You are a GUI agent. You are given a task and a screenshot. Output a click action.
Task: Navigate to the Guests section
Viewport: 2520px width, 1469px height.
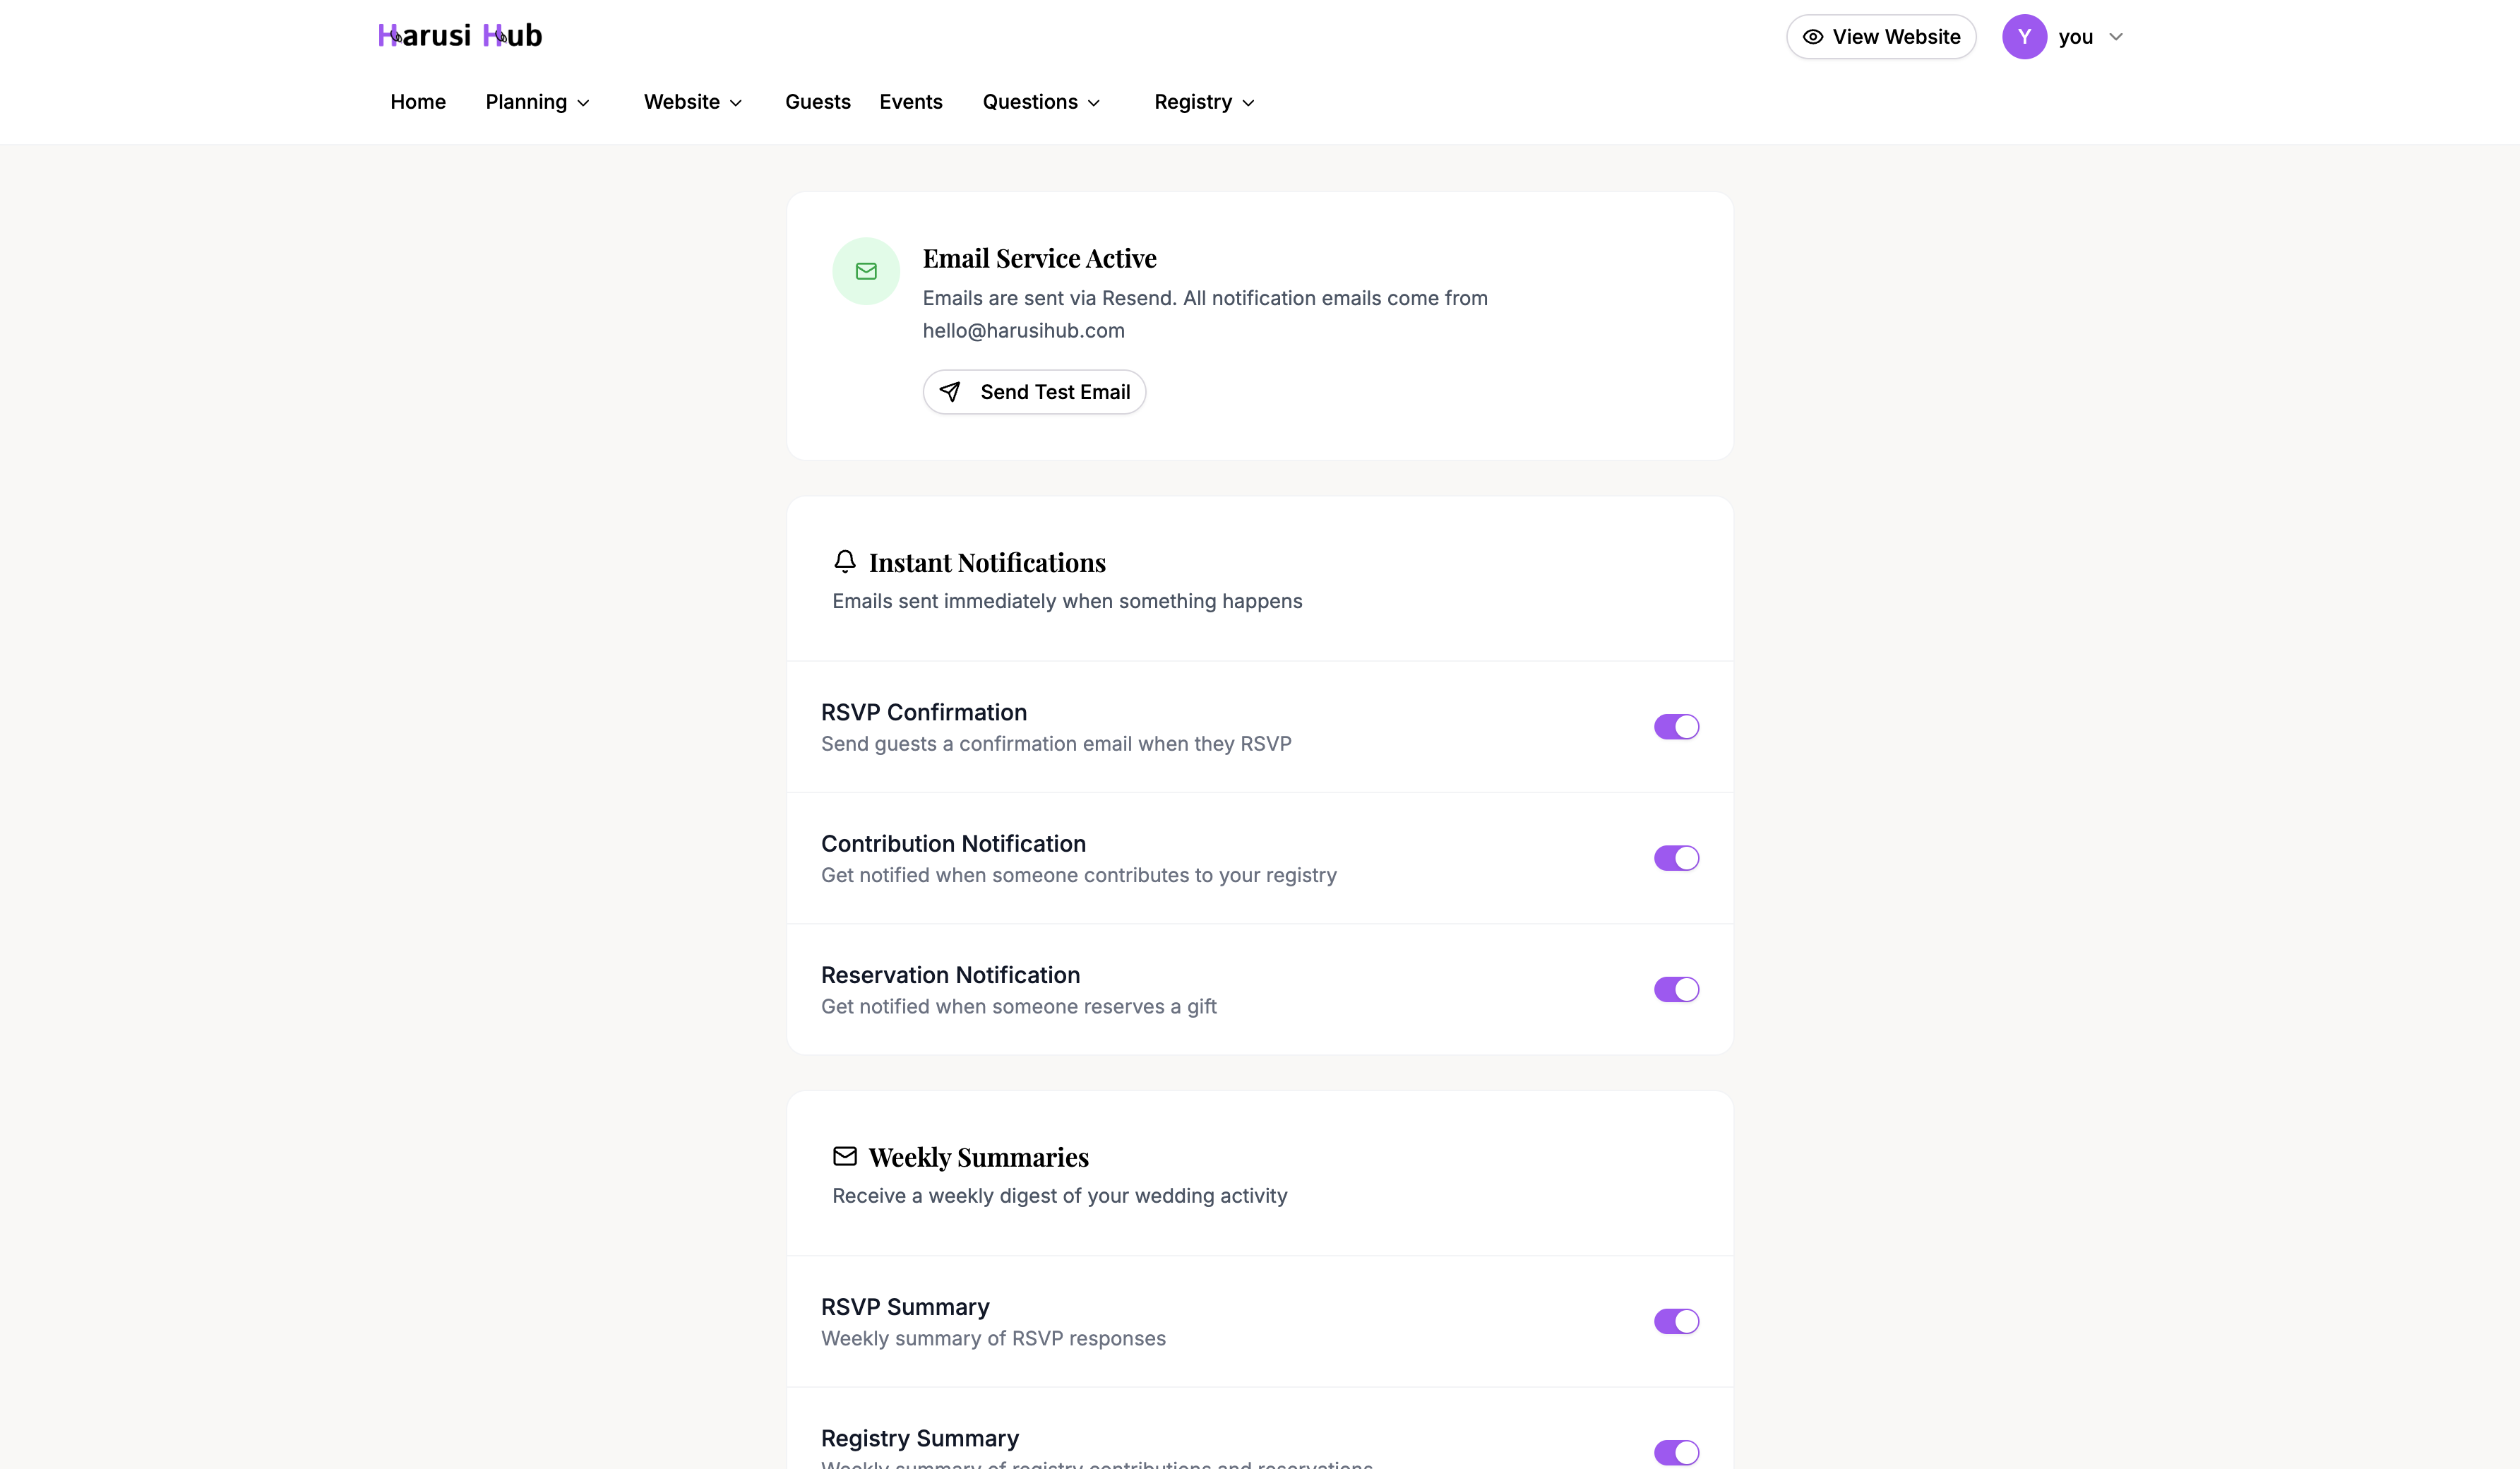click(817, 102)
